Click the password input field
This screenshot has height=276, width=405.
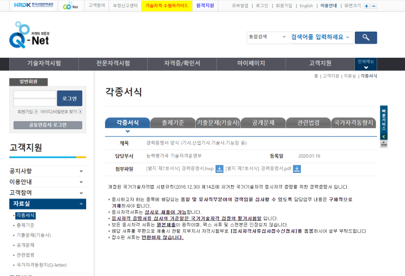pyautogui.click(x=34, y=103)
